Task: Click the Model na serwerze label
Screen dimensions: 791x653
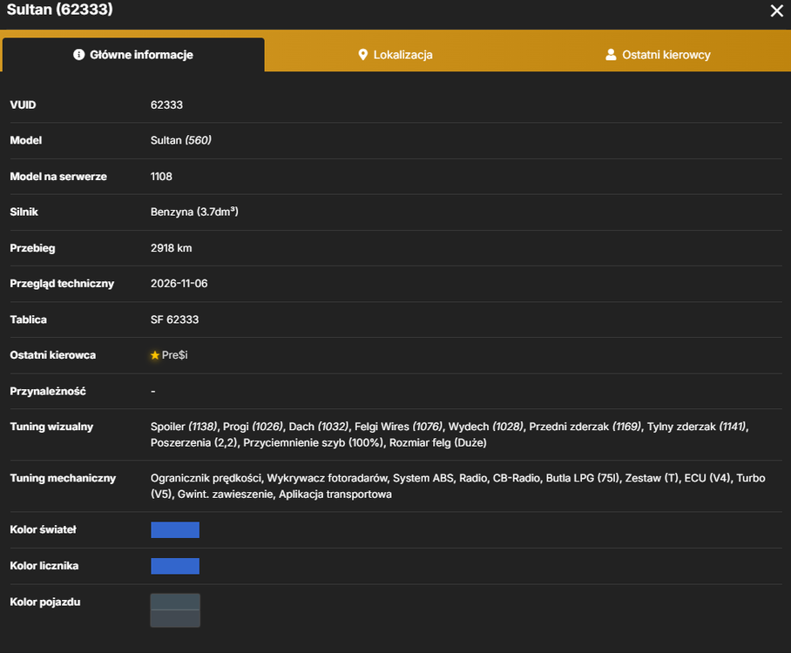Action: (58, 177)
